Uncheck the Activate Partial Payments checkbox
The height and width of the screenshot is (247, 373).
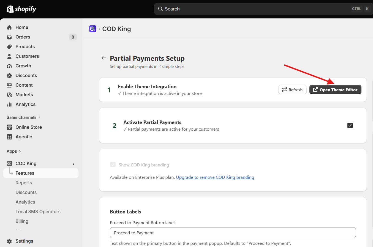(x=350, y=125)
